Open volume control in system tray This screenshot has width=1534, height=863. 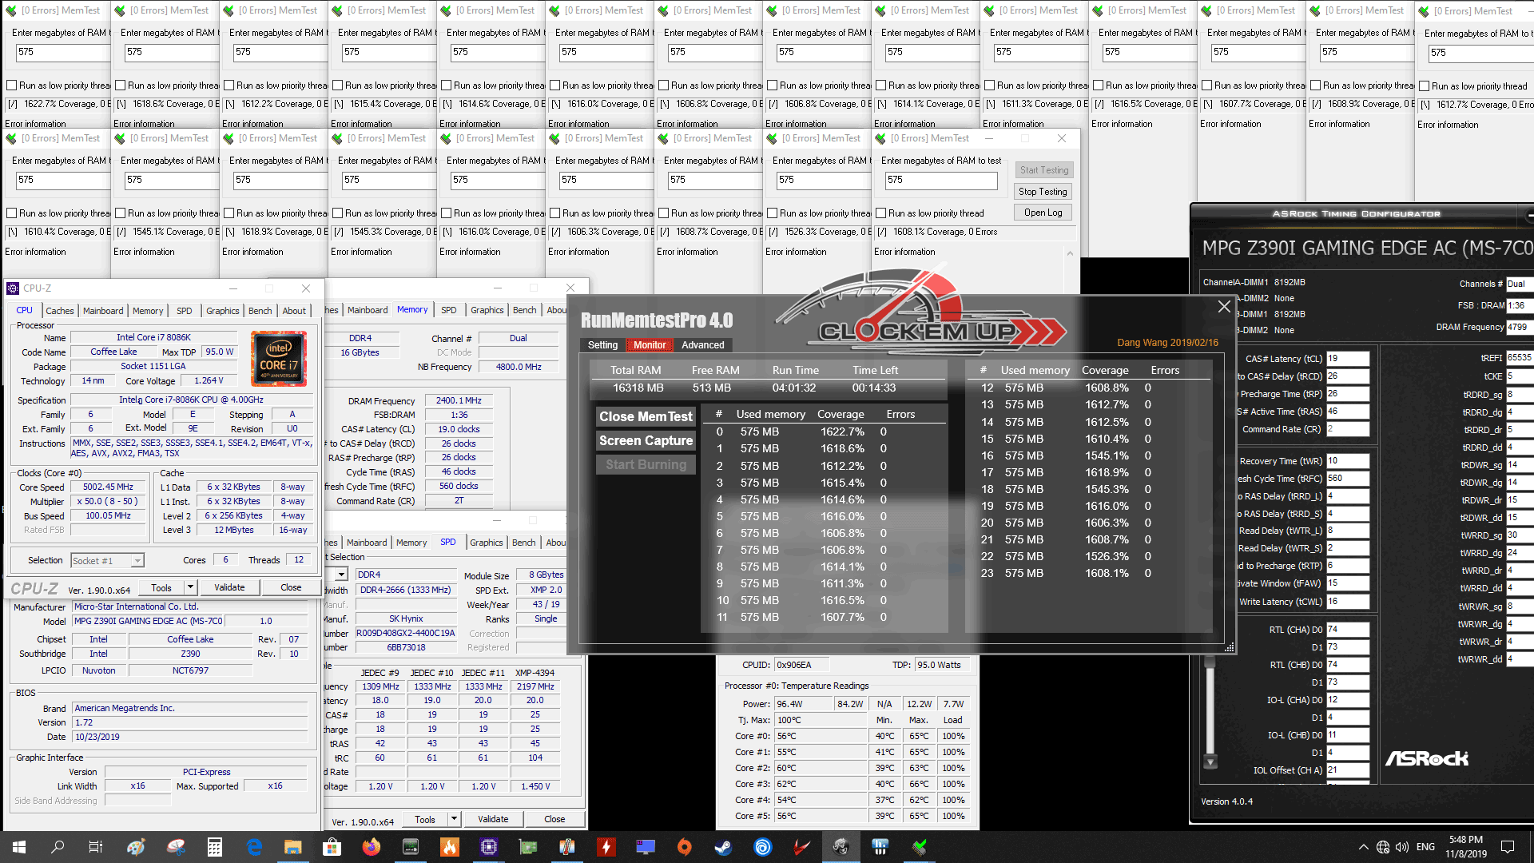[x=1402, y=847]
